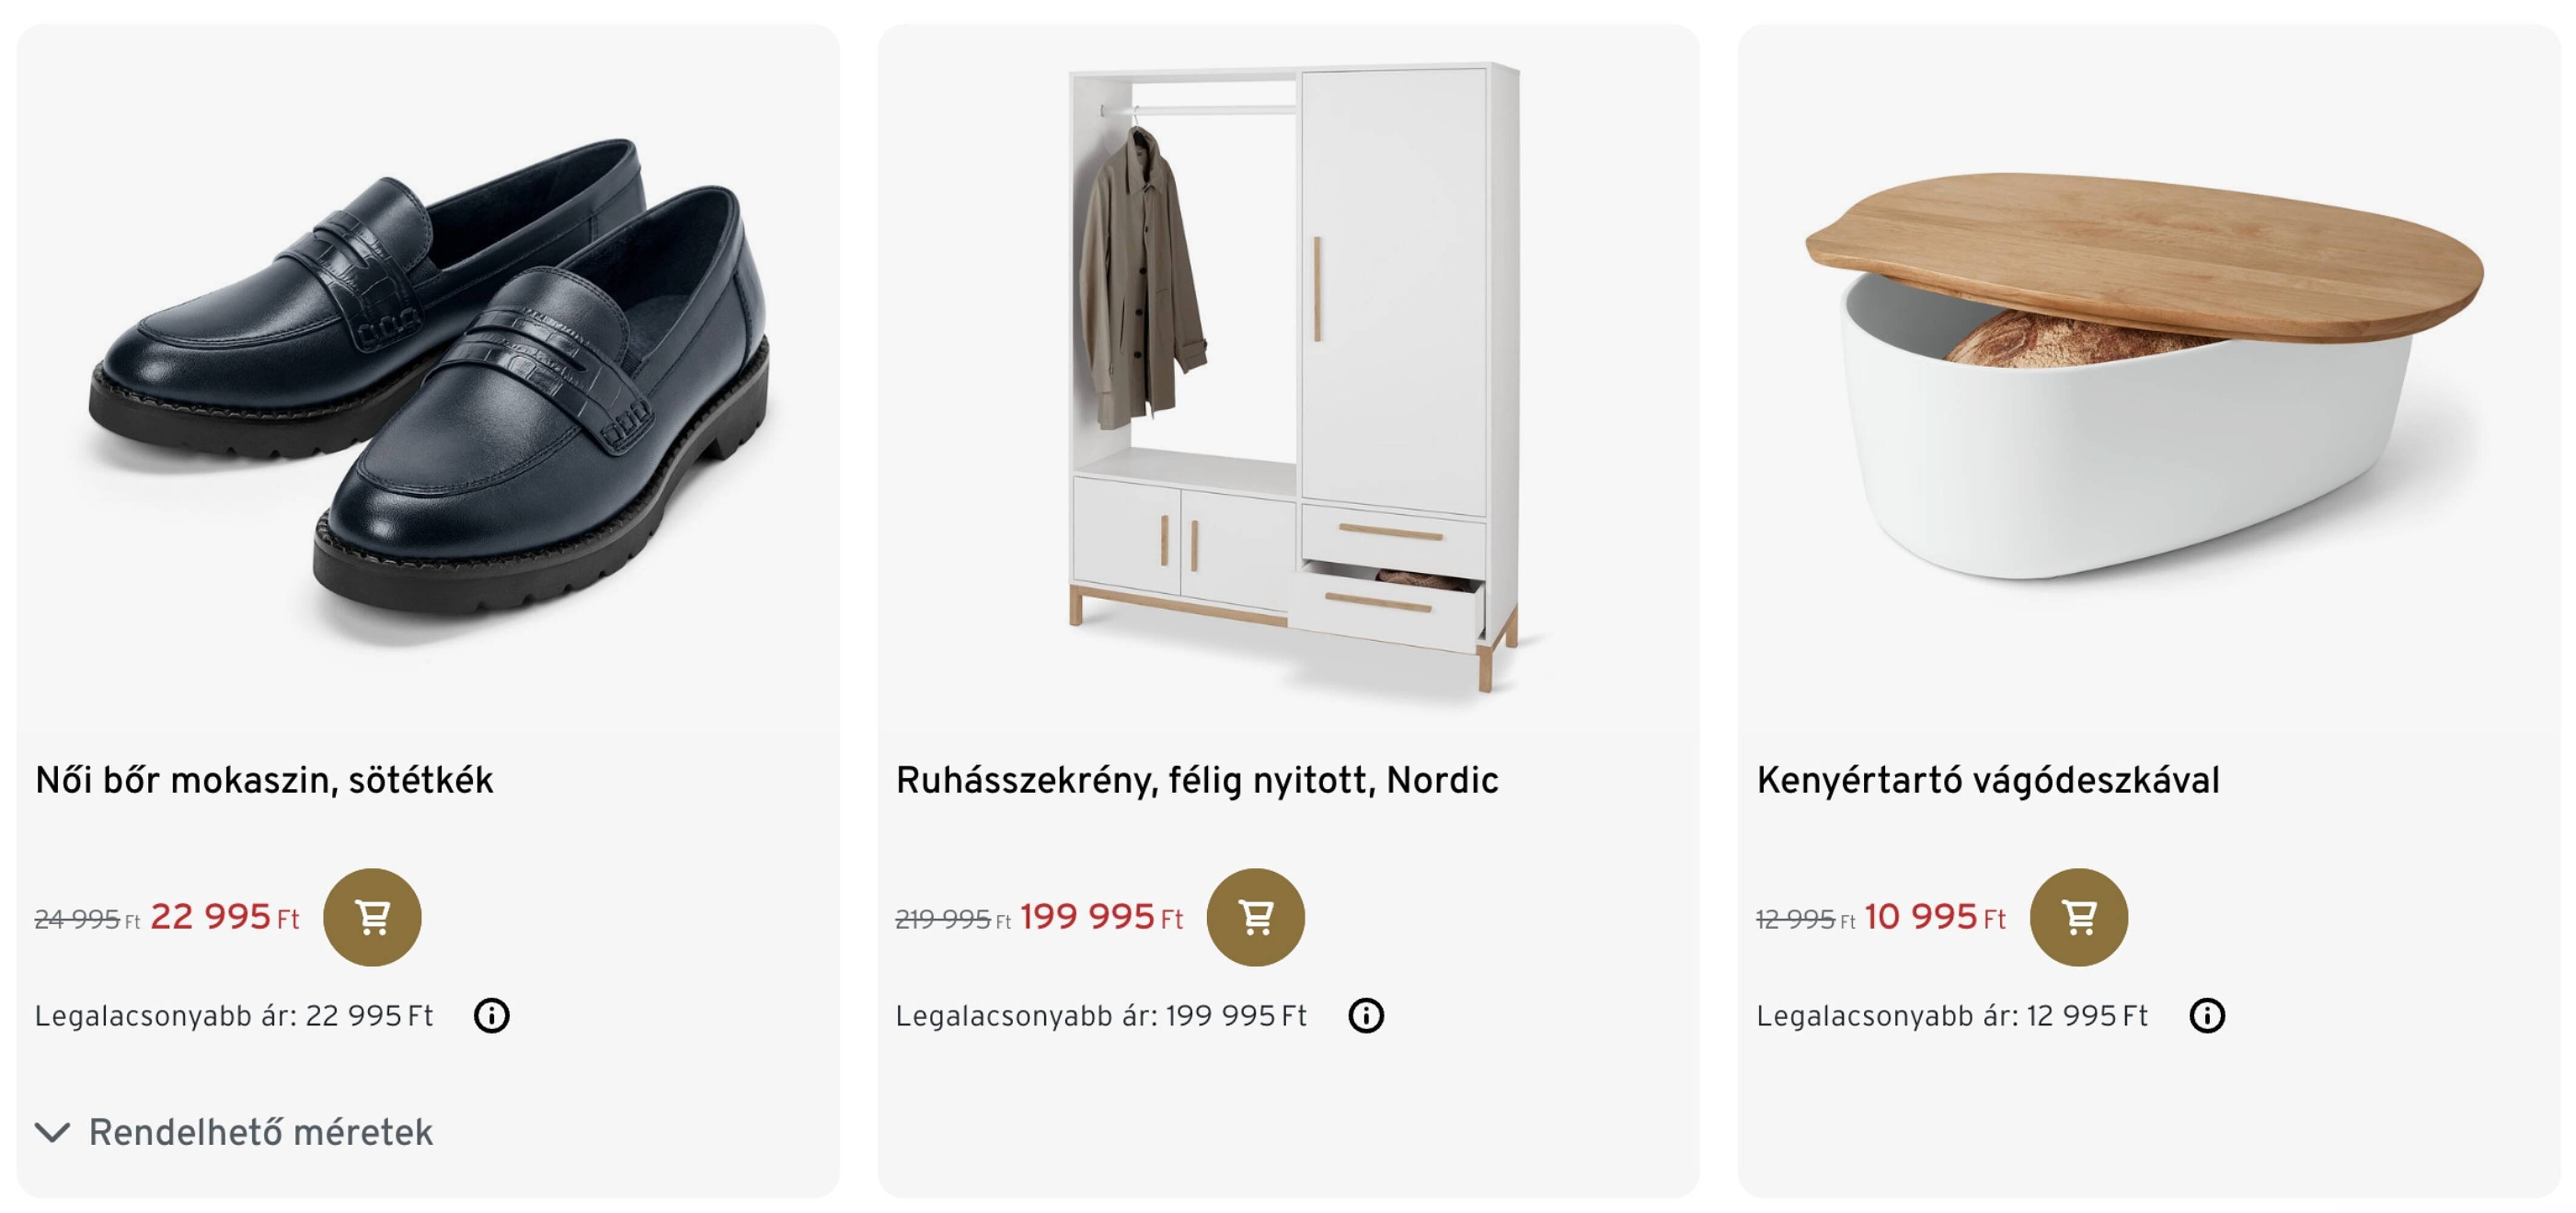Click the Legalacsonyabb ár: 12 995 Ft text
The height and width of the screenshot is (1213, 2576).
[1951, 1015]
